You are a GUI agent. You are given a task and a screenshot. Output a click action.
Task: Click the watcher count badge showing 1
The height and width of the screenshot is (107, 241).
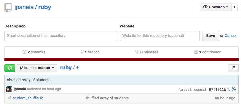(234, 7)
